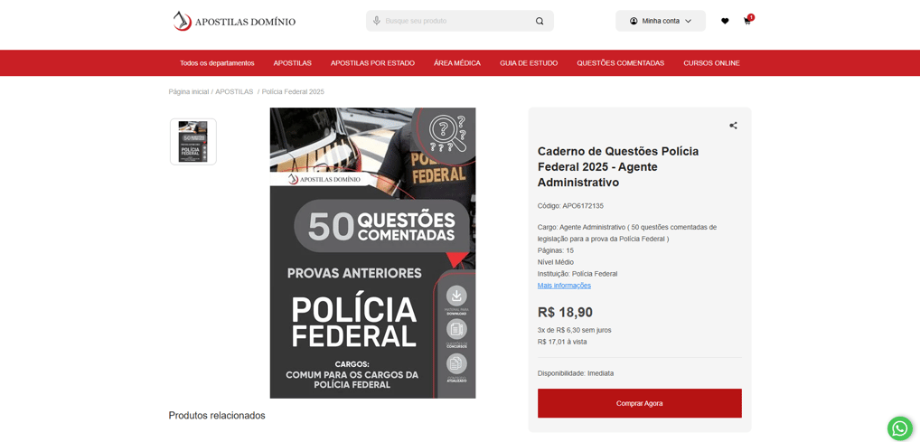The width and height of the screenshot is (920, 442).
Task: Expand the Minha conta dropdown
Action: tap(661, 21)
